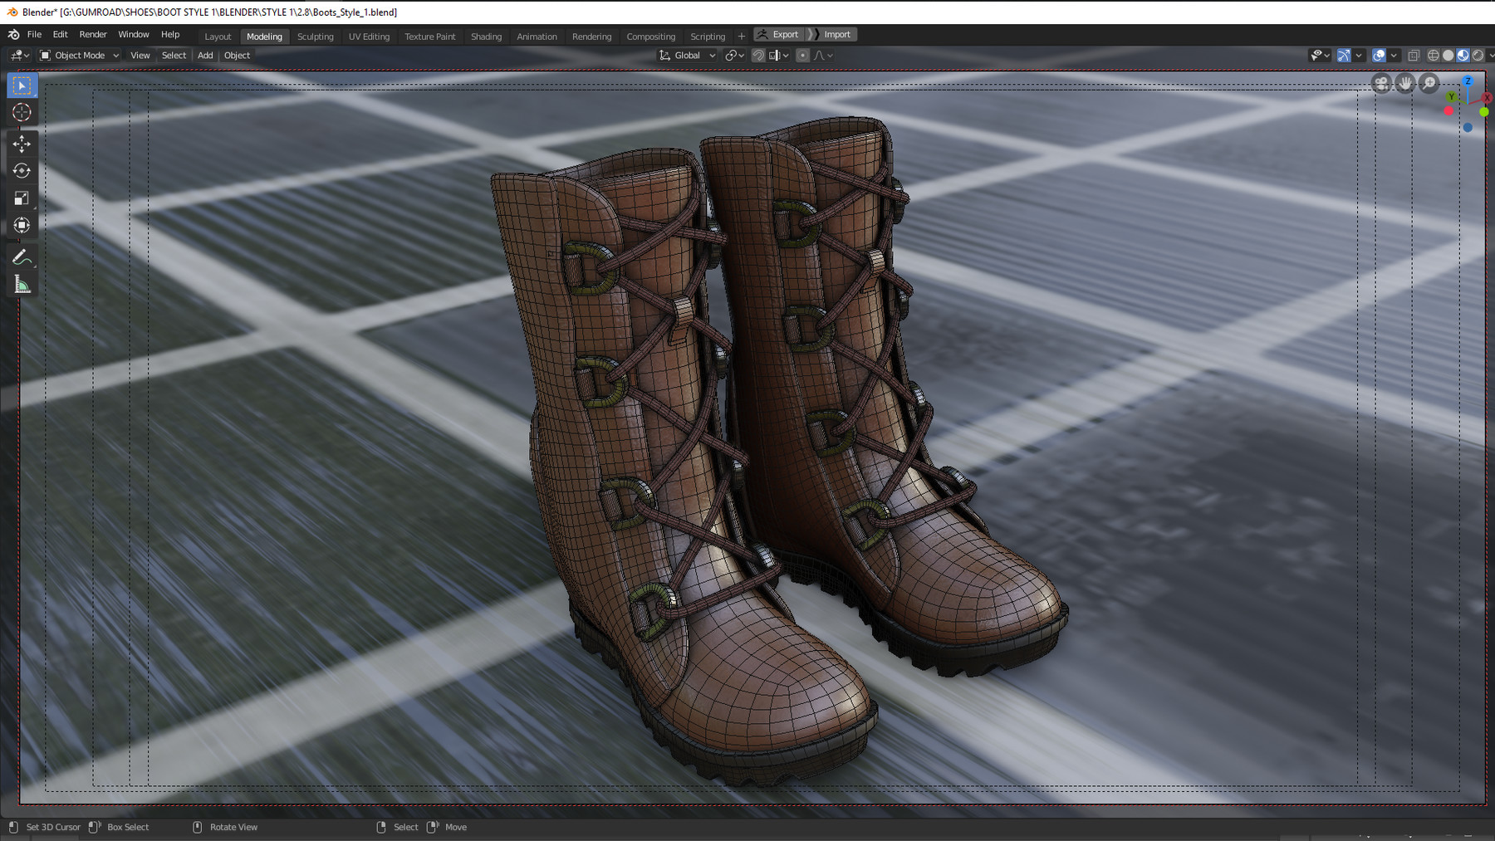Activate the Transform tool
This screenshot has width=1495, height=841.
pos(22,225)
